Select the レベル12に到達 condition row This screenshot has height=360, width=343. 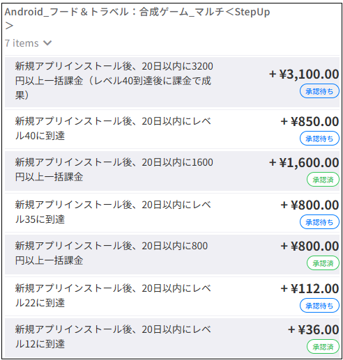[x=172, y=338]
